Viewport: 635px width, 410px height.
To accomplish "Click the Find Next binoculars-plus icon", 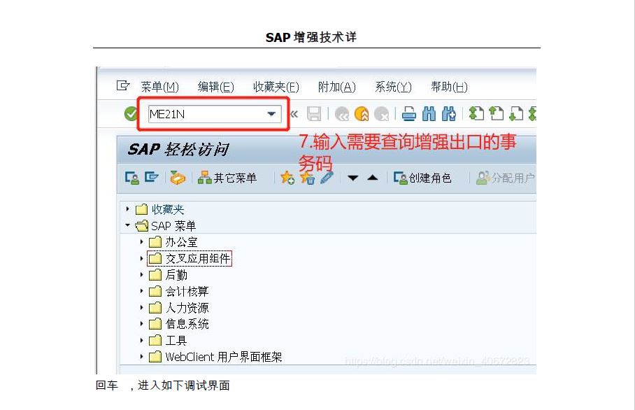I will pos(449,114).
